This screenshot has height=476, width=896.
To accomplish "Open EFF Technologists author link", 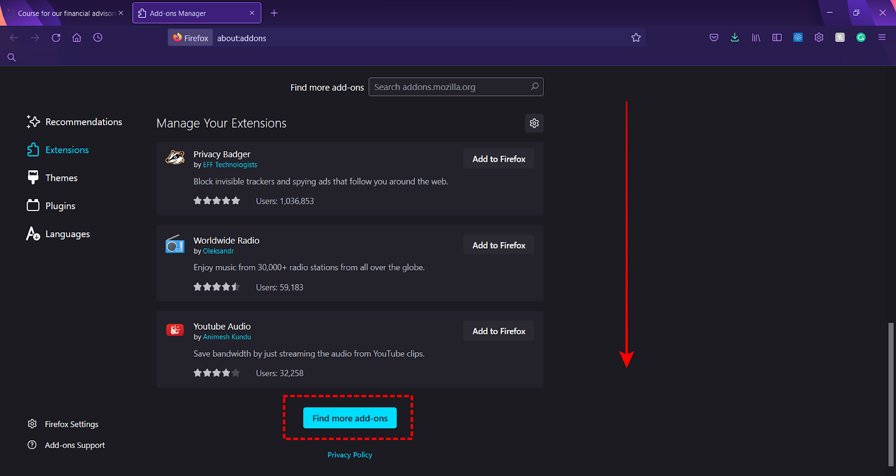I will [230, 165].
